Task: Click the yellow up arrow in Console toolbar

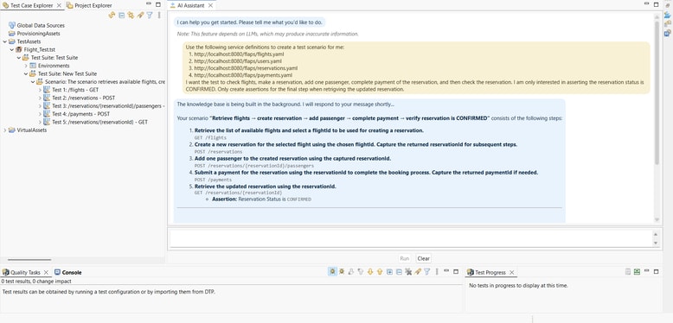Action: [x=380, y=271]
